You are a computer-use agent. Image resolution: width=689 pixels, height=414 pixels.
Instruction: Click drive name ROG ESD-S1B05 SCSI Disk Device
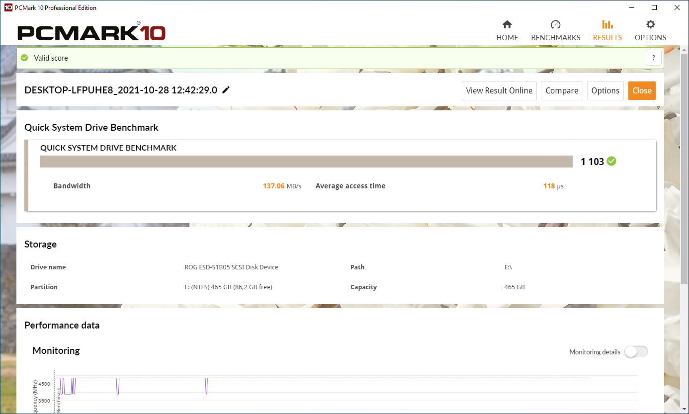(x=231, y=267)
